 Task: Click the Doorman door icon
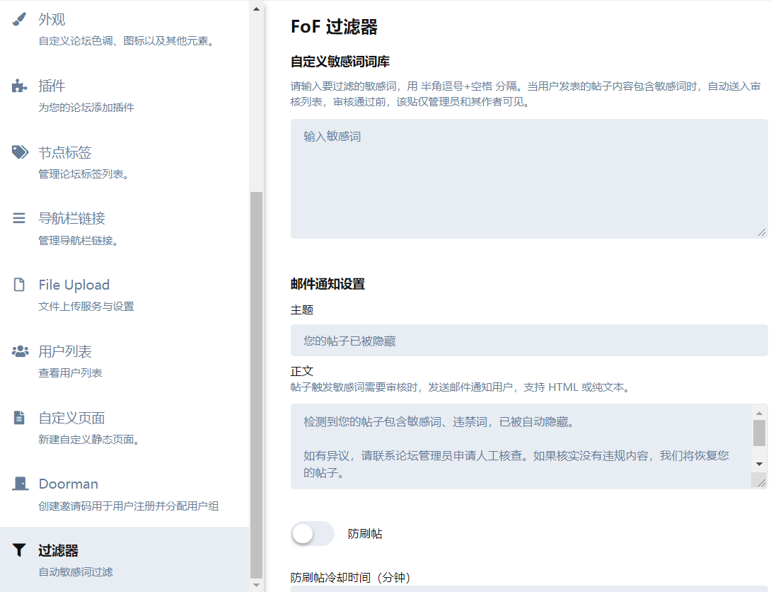point(20,484)
